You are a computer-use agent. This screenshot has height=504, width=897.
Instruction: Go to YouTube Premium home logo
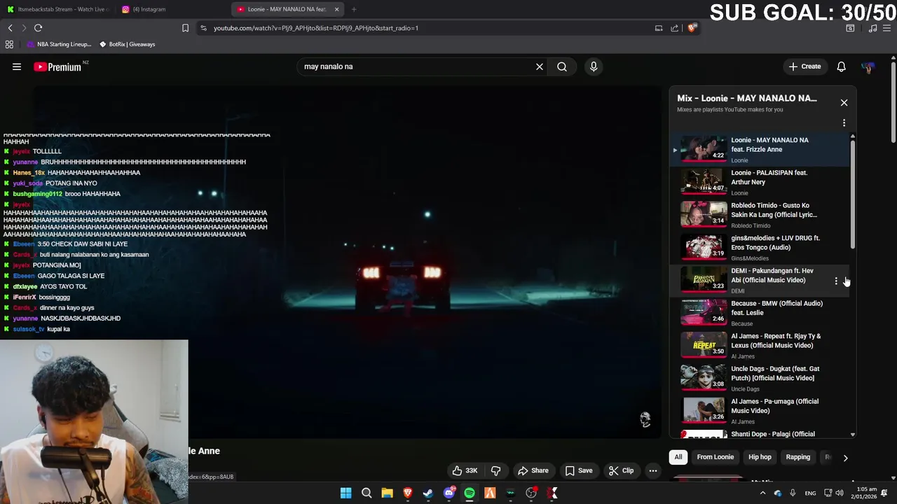click(59, 66)
